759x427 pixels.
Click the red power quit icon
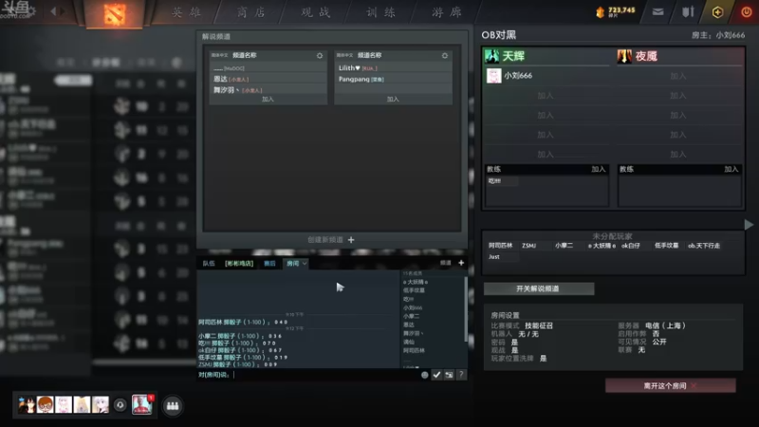point(746,12)
